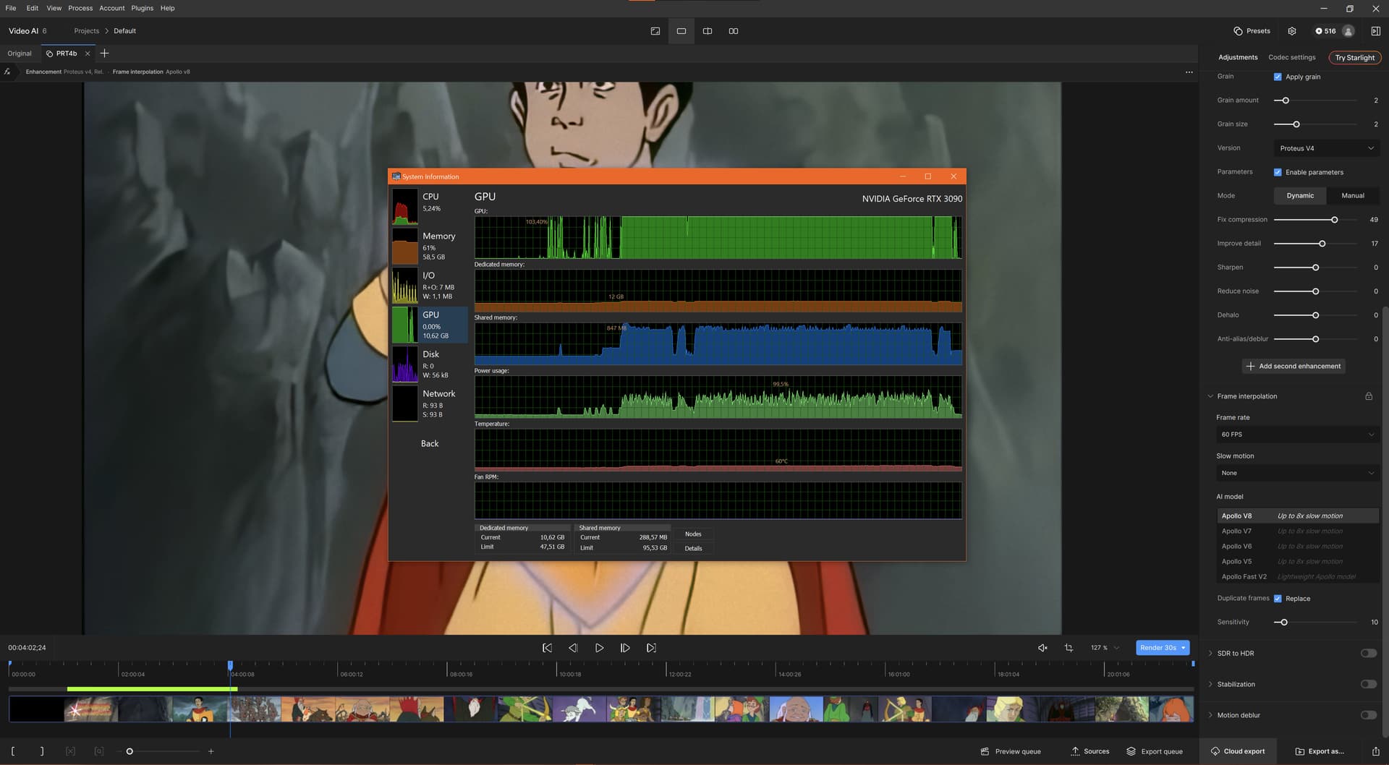Adjust the Fix compression slider handle
Viewport: 1389px width, 765px height.
pos(1334,220)
